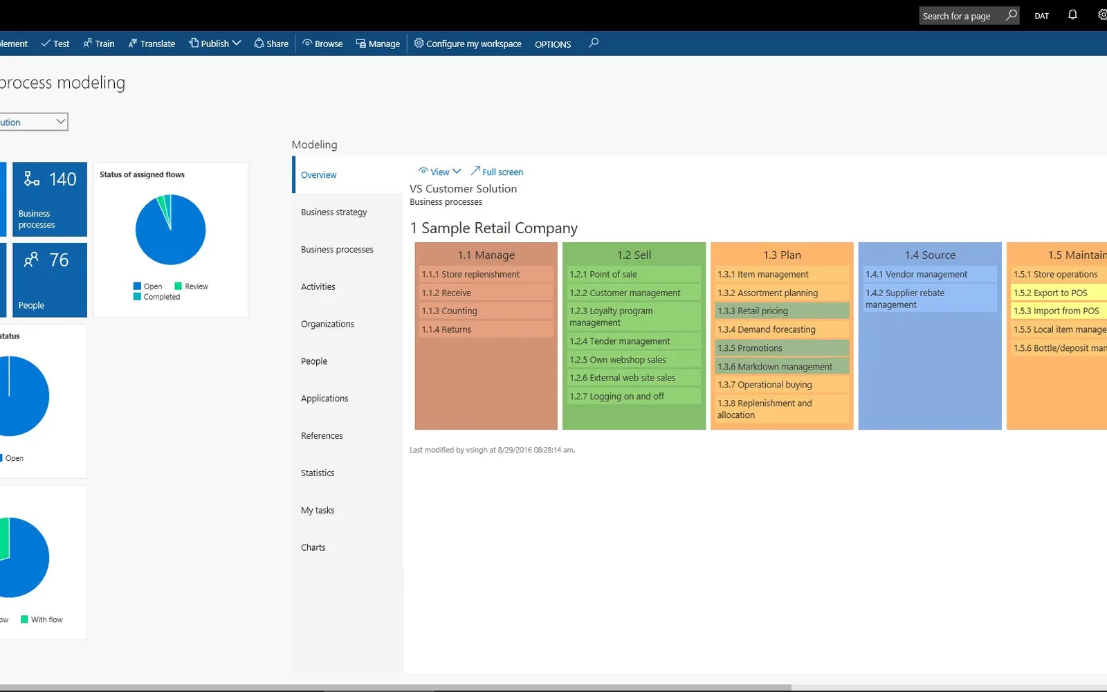Viewport: 1107px width, 692px height.
Task: Click the 1.3 Plan header
Action: pos(782,255)
